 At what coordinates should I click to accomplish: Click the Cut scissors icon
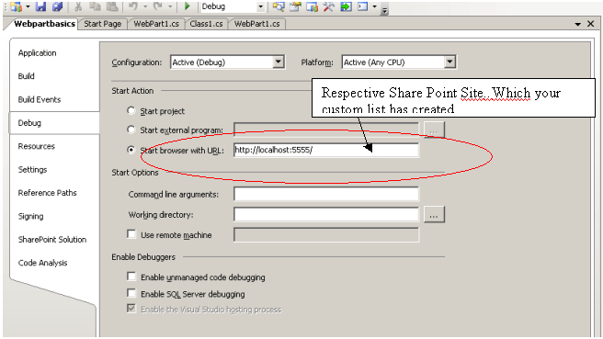78,6
